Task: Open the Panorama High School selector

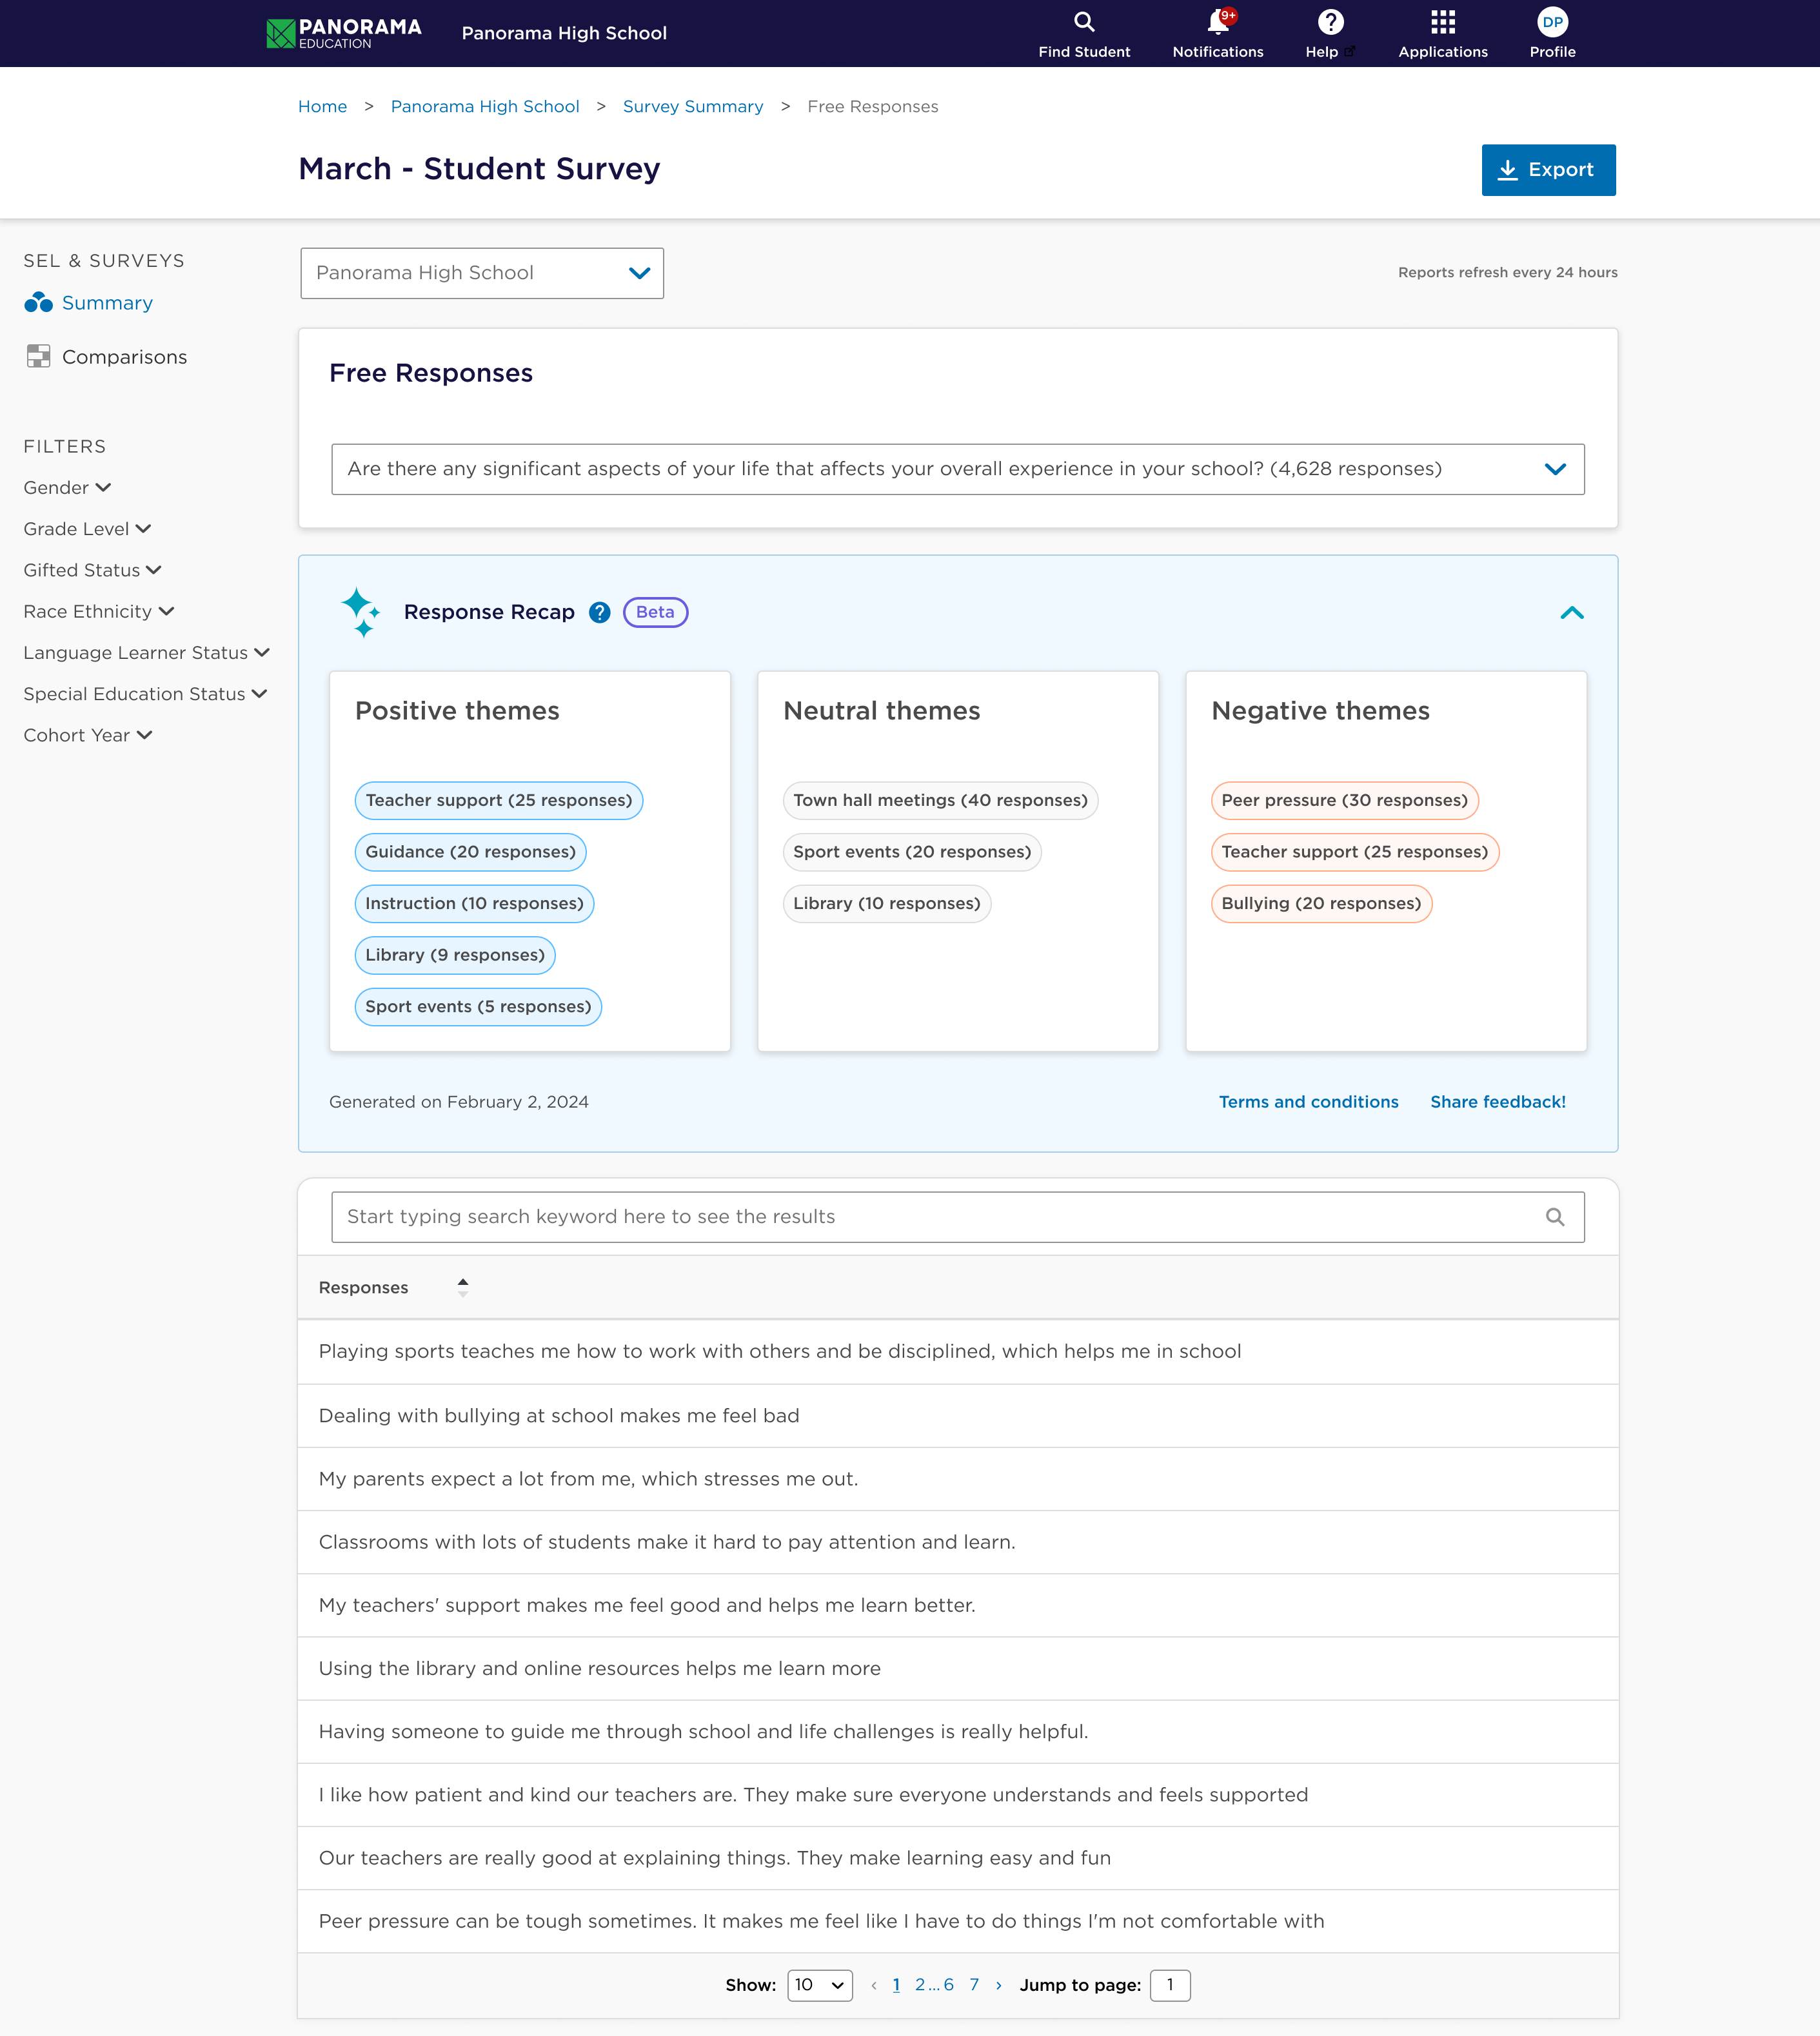Action: click(481, 272)
